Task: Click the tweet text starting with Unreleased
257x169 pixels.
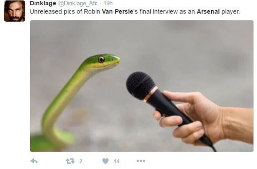Action: (135, 12)
